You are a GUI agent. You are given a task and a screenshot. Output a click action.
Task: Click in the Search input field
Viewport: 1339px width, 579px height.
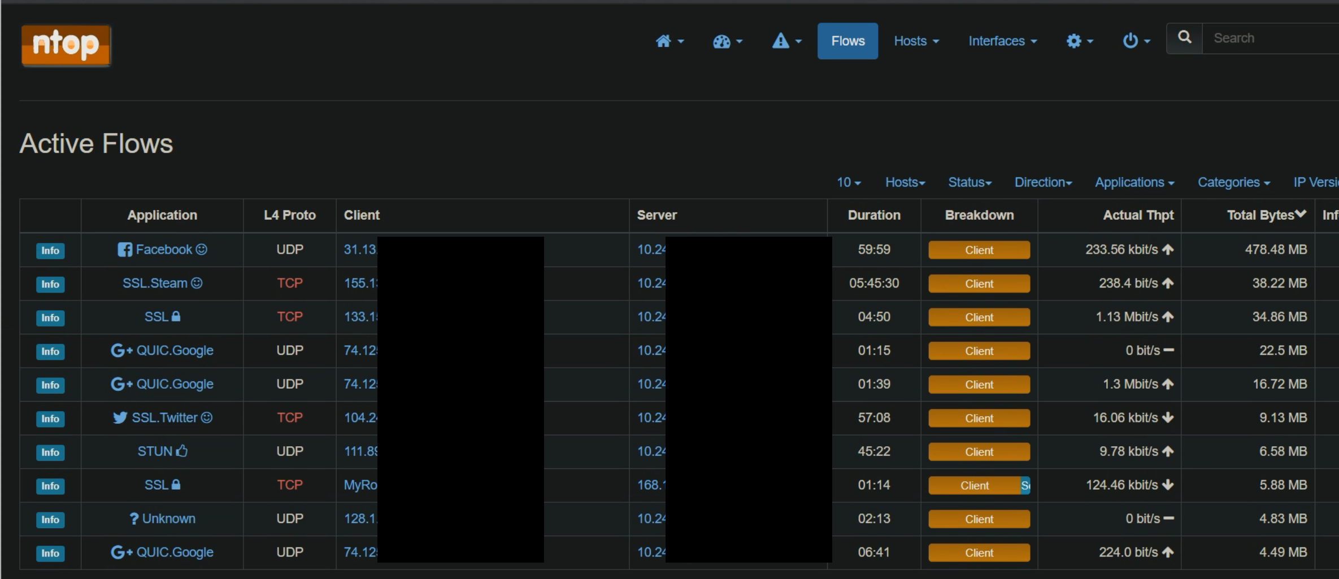pyautogui.click(x=1271, y=38)
